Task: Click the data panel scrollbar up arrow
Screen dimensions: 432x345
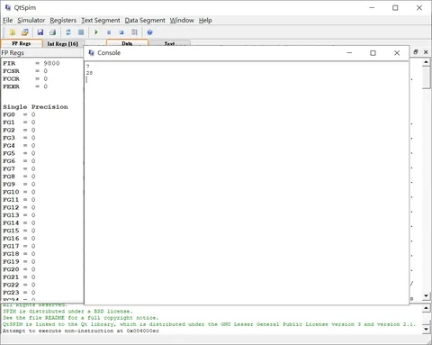Action: 426,62
